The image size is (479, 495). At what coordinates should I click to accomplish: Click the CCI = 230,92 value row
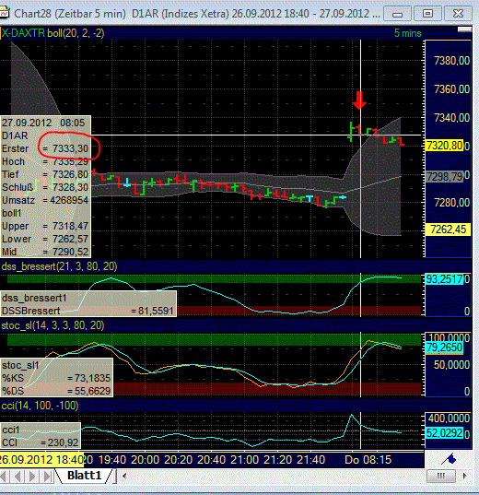click(41, 442)
